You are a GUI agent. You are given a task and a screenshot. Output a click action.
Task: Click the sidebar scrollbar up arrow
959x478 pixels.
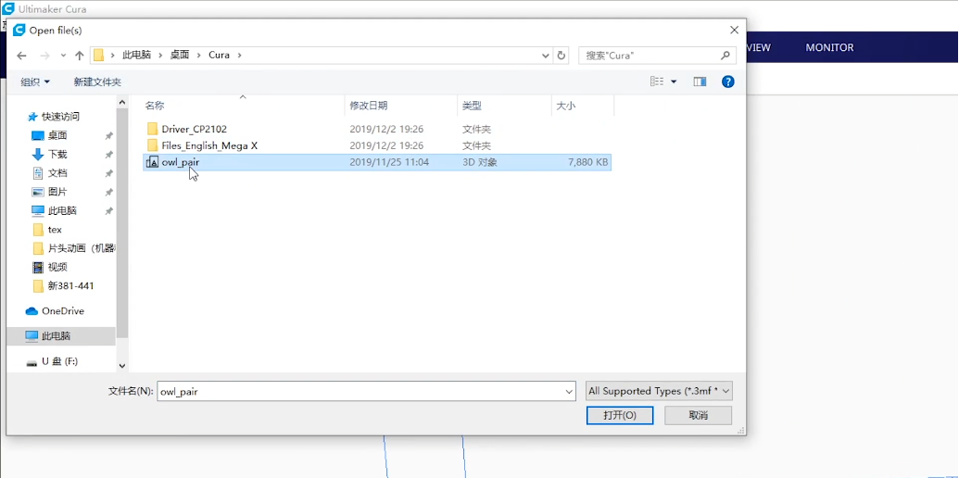tap(121, 102)
